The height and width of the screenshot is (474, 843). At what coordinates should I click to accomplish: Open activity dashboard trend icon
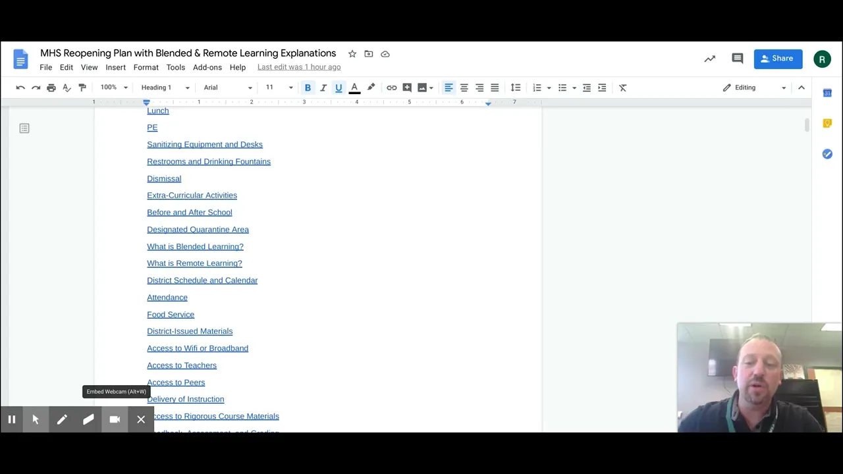(x=710, y=59)
